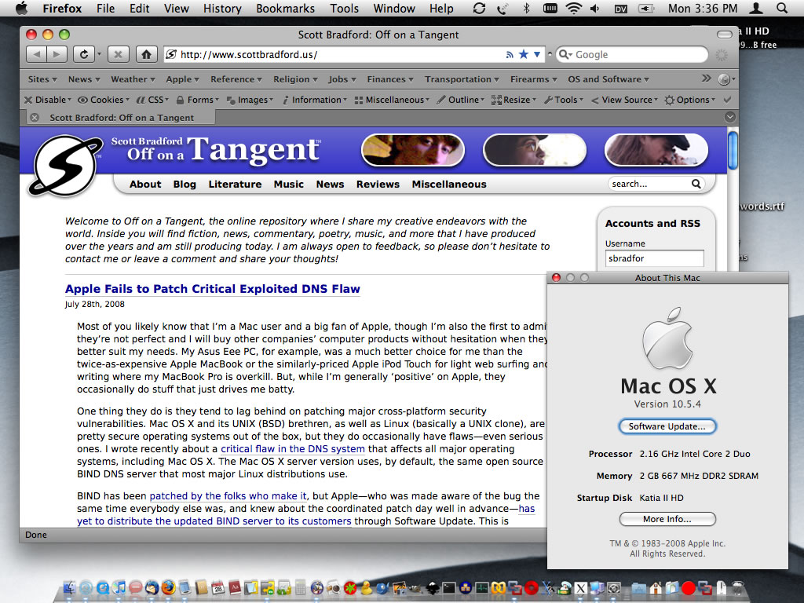Click the bookmark star icon in address bar
The image size is (804, 603).
point(524,54)
